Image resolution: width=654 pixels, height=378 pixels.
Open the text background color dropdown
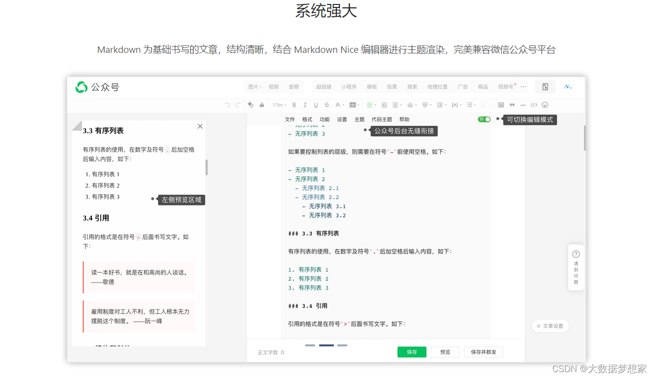pos(355,105)
